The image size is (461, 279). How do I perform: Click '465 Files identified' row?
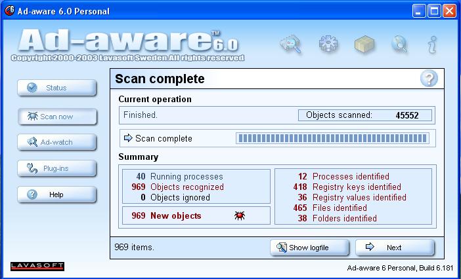[x=330, y=208]
